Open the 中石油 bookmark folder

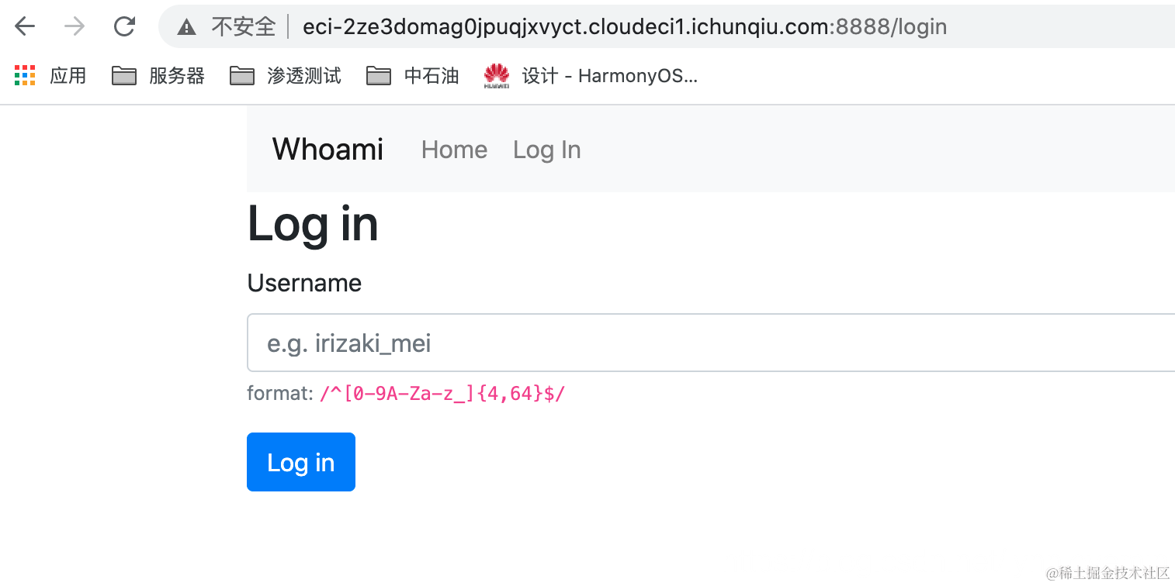tap(413, 75)
